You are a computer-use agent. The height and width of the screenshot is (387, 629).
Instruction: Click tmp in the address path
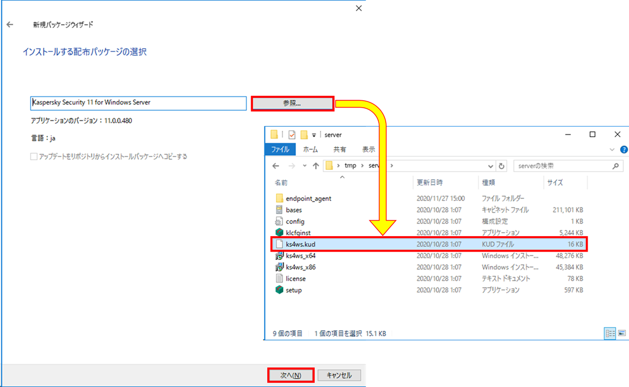click(350, 165)
